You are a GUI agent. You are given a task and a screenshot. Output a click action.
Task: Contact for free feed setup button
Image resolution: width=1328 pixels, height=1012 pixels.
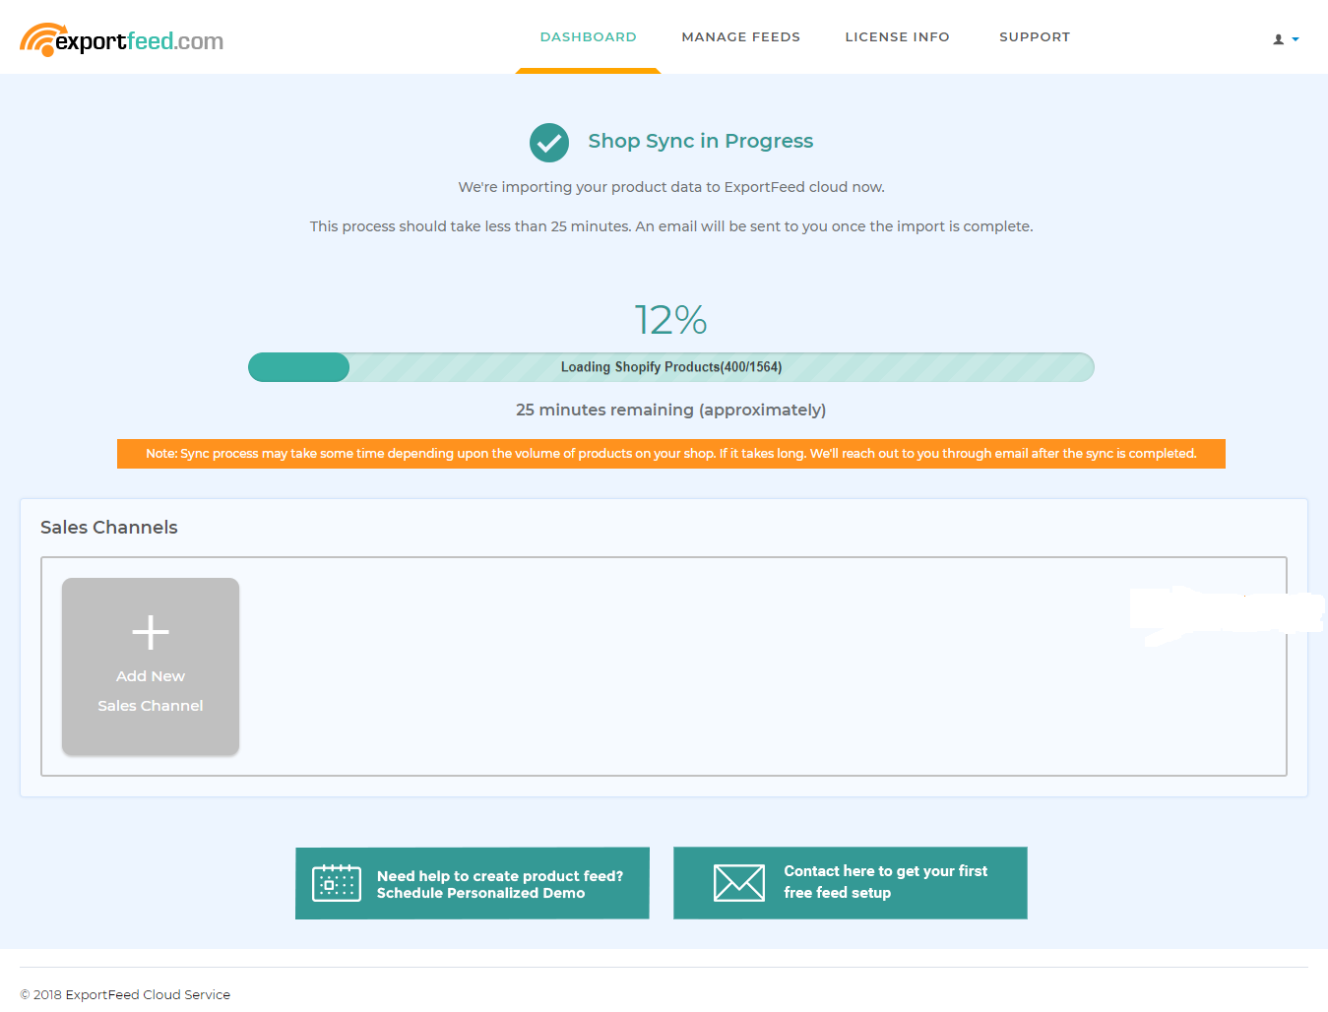pos(851,883)
